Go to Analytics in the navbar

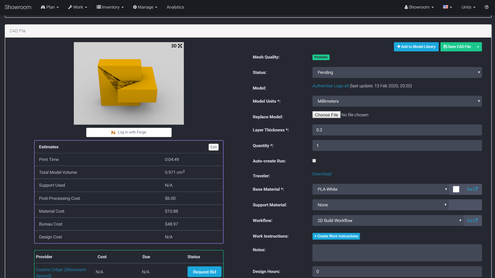point(175,7)
